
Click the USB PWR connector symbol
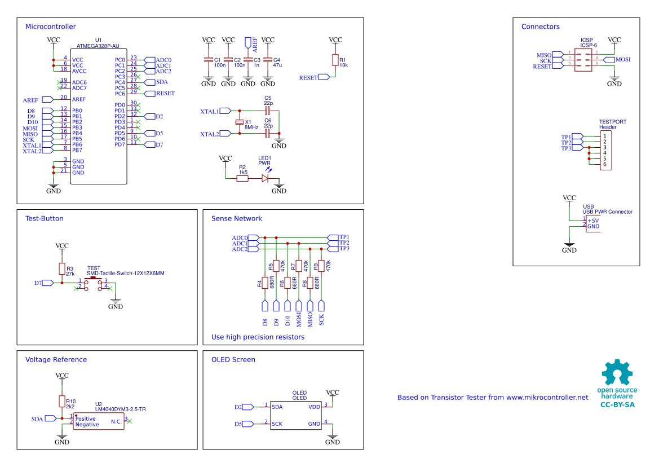[x=593, y=223]
